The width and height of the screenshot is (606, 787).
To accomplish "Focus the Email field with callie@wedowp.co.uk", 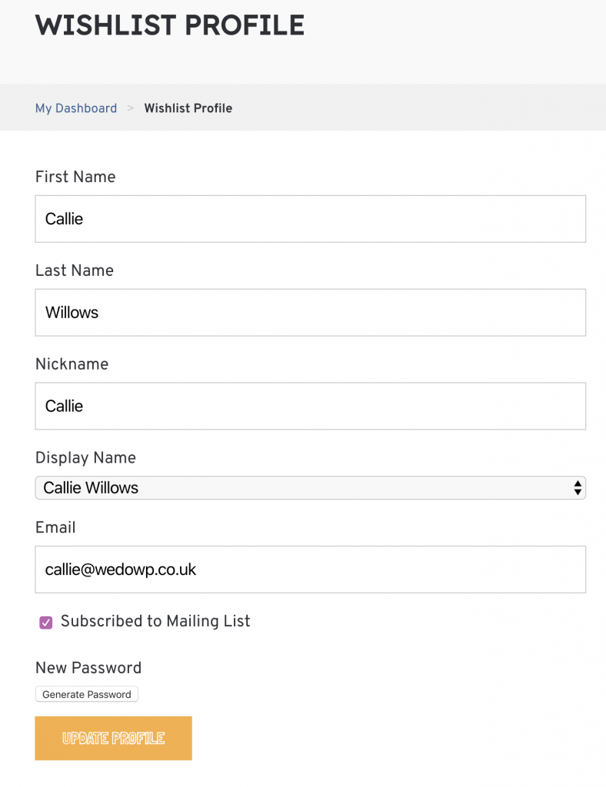I will coord(310,569).
